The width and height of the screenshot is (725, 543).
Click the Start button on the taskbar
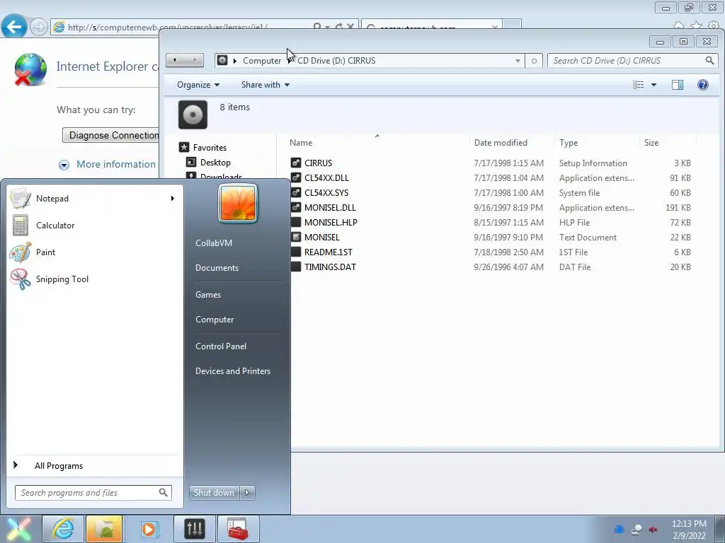pyautogui.click(x=19, y=529)
